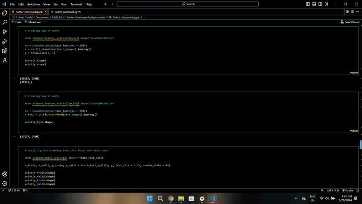Viewport: 362px width, 204px height.
Task: Add a new Markdown cell
Action: coord(33,22)
